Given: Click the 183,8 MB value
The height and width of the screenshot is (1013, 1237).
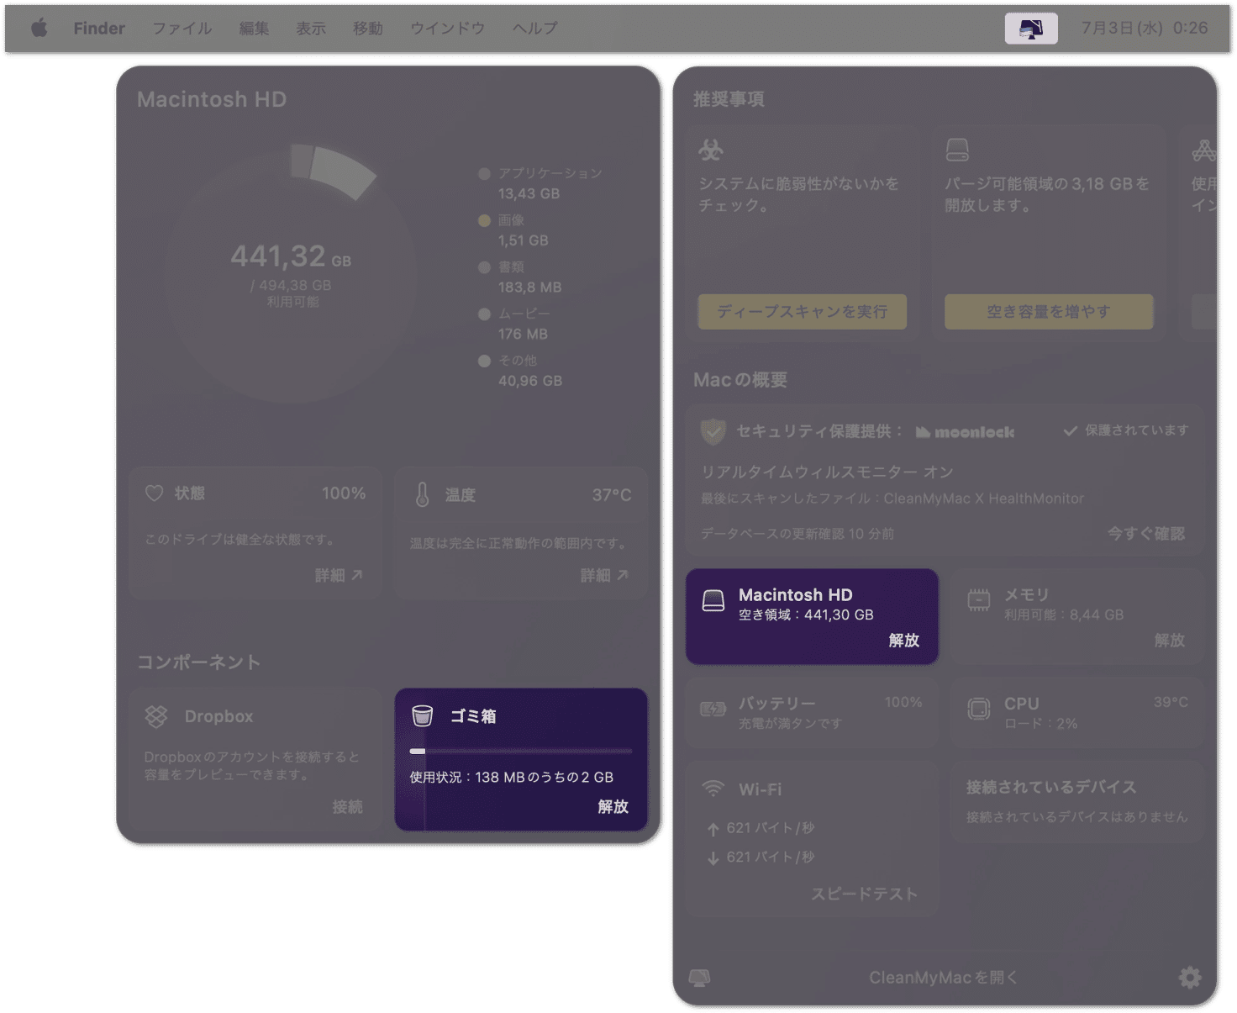Looking at the screenshot, I should [529, 288].
